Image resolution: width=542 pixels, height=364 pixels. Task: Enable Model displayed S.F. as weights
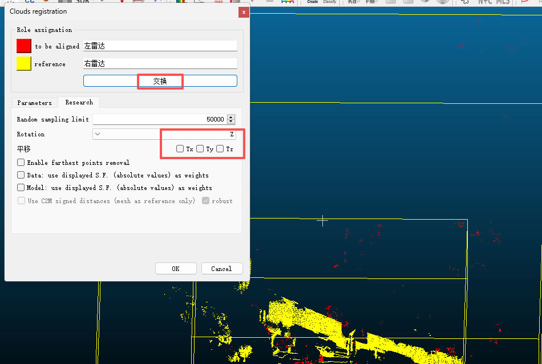click(21, 188)
